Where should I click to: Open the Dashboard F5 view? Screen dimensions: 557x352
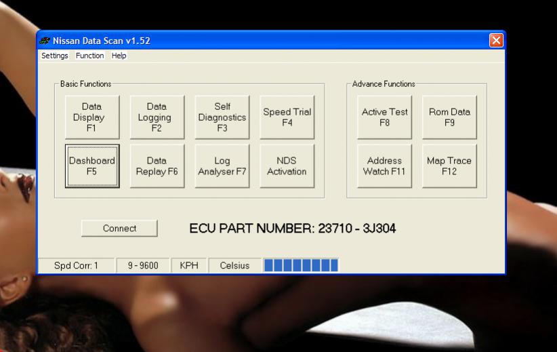coord(92,166)
